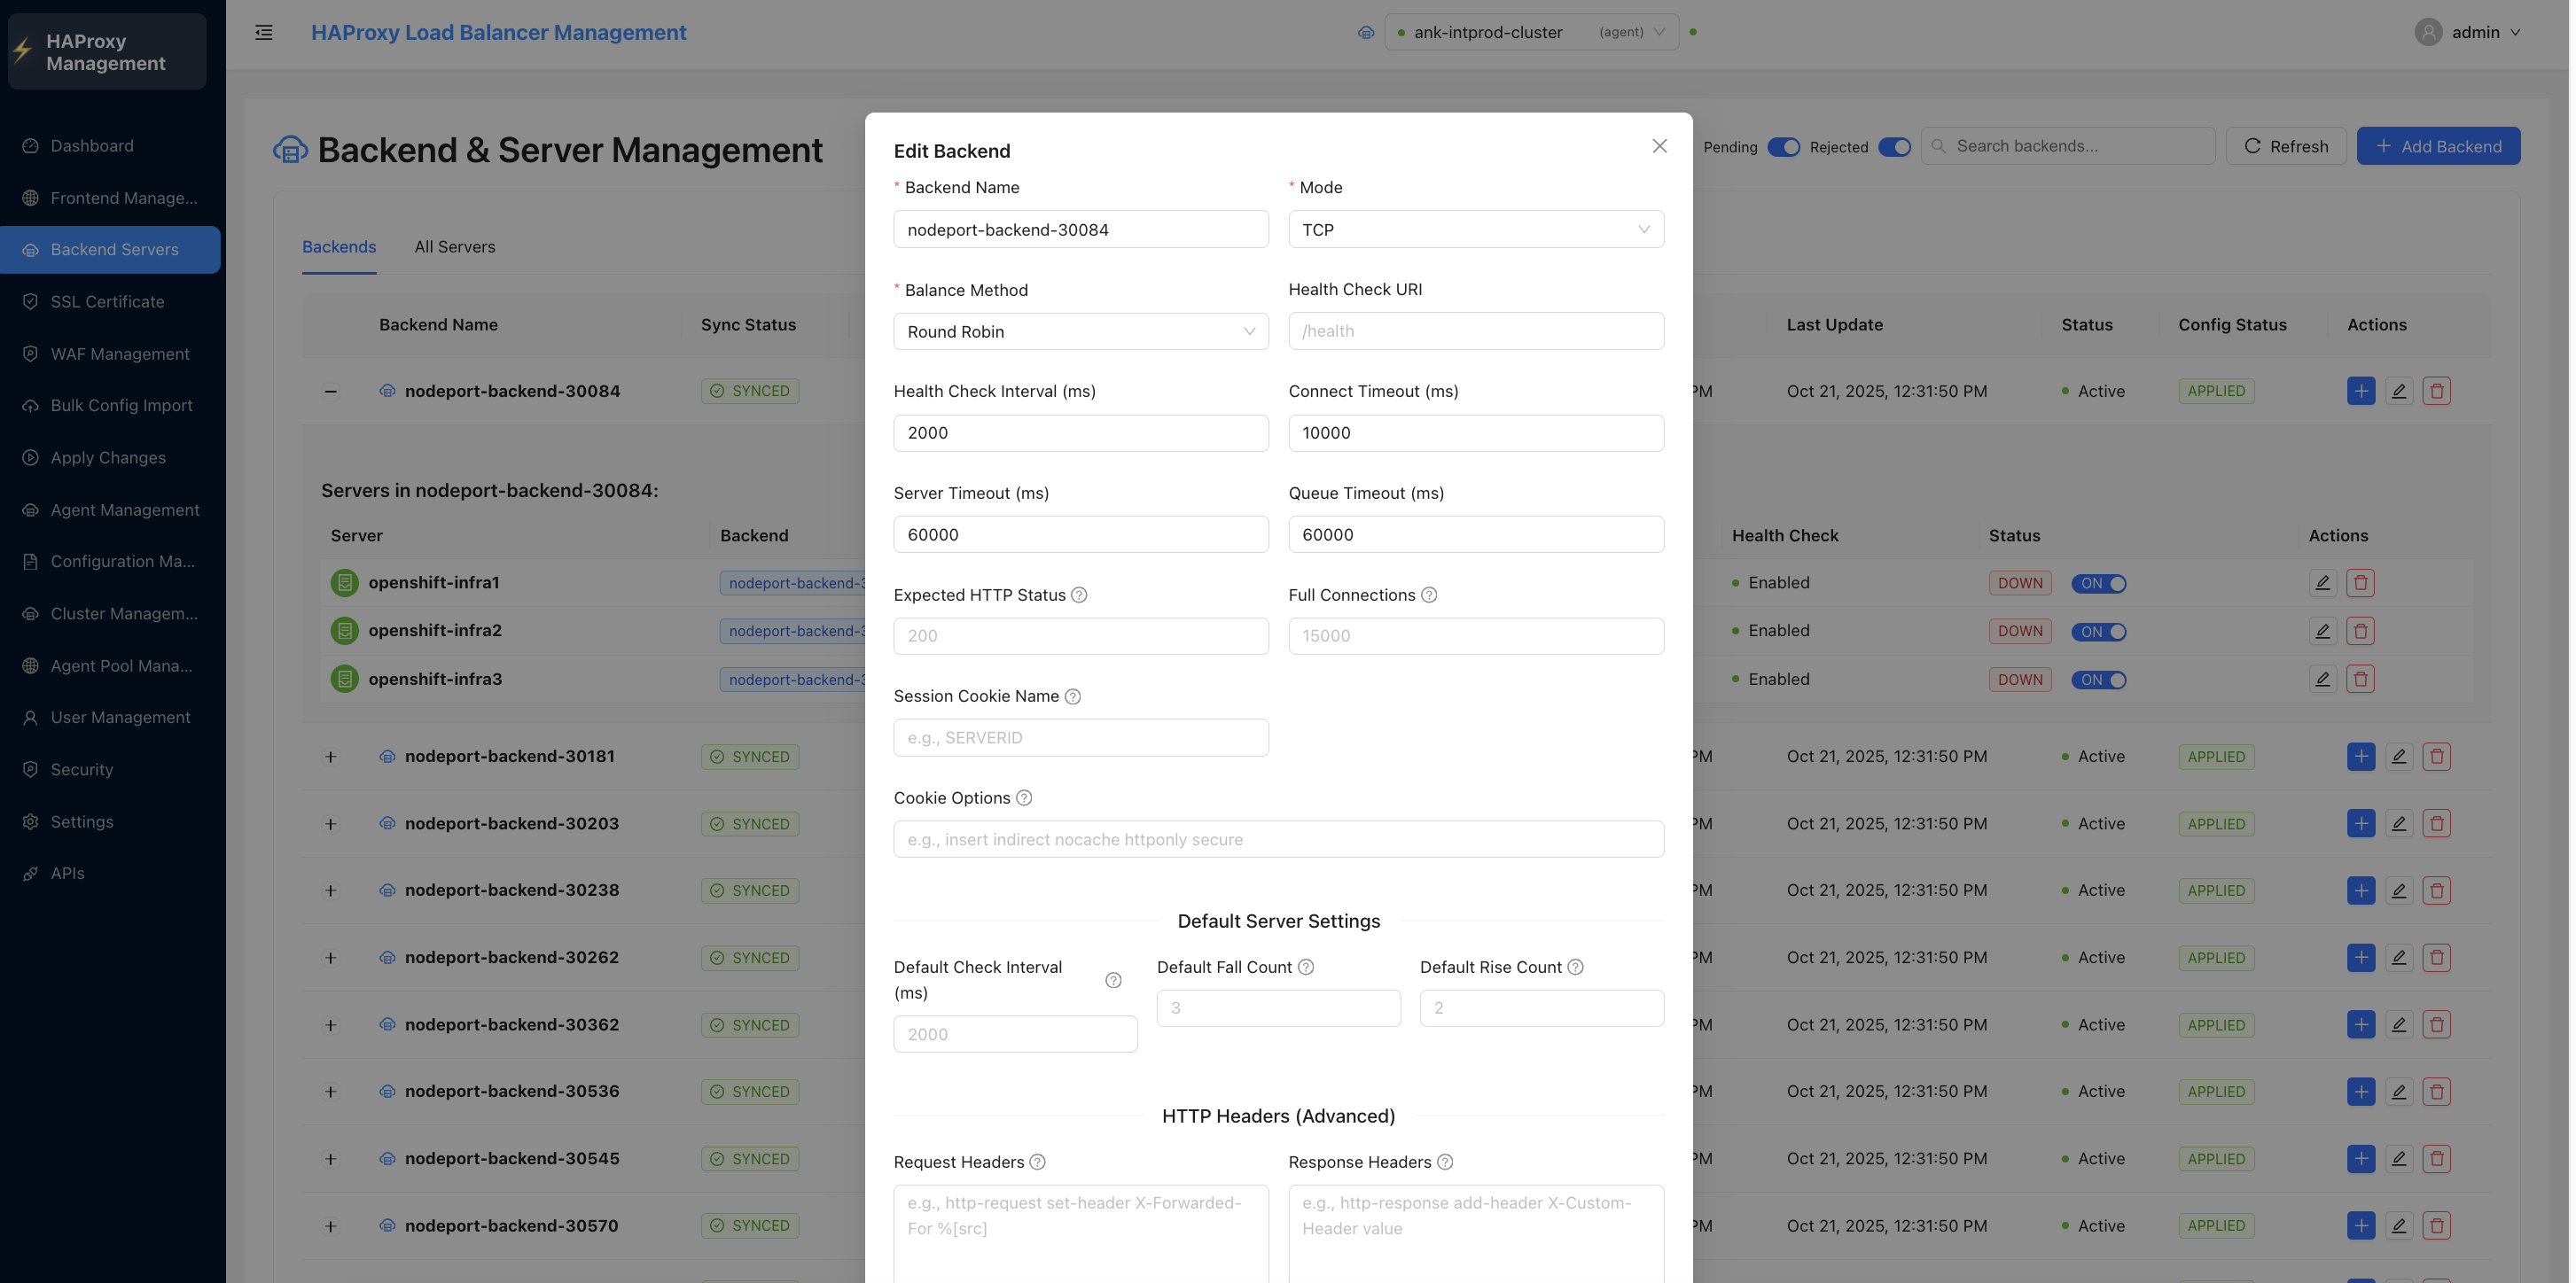This screenshot has width=2576, height=1283.
Task: Open User Management in the sidebar
Action: tap(110, 718)
